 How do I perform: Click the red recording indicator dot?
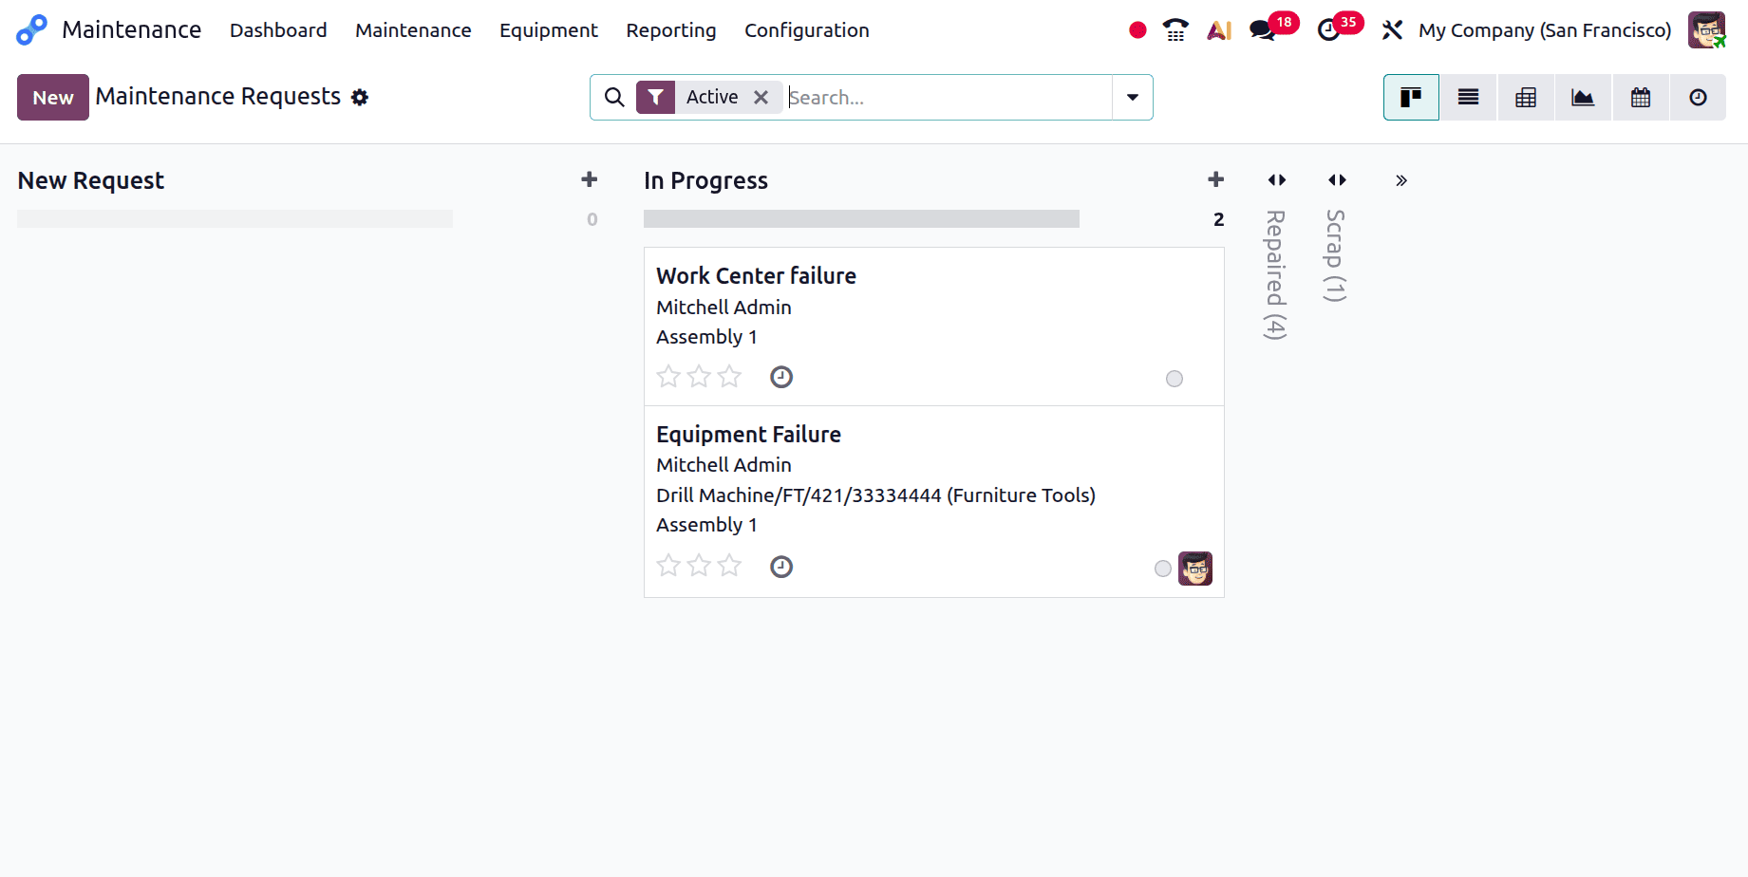1137,30
